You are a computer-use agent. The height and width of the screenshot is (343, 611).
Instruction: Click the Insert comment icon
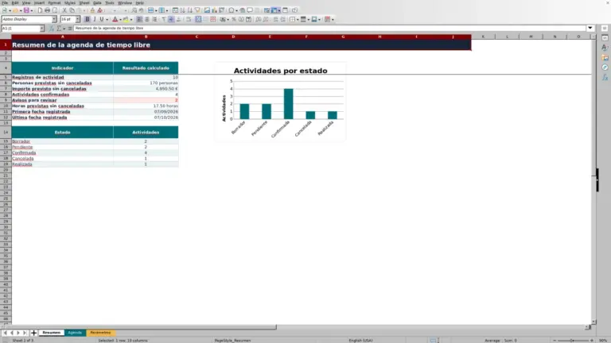click(x=250, y=10)
